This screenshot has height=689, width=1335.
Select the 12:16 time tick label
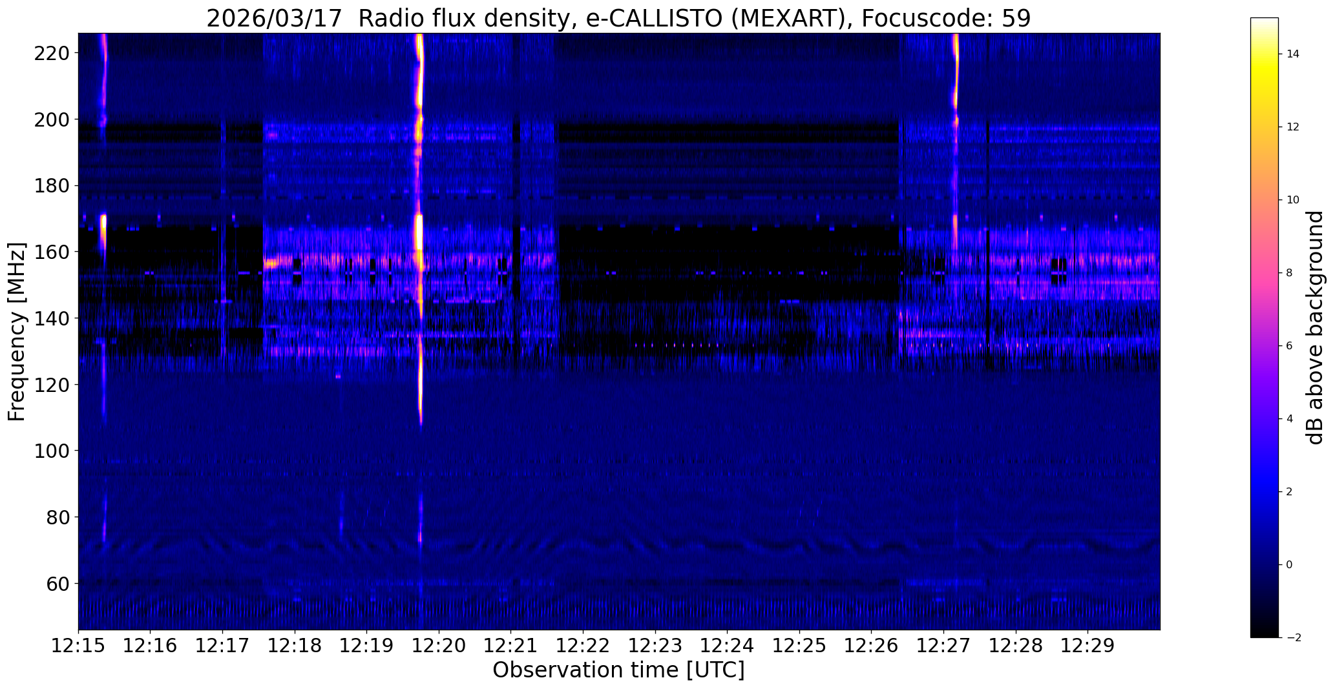click(x=151, y=645)
